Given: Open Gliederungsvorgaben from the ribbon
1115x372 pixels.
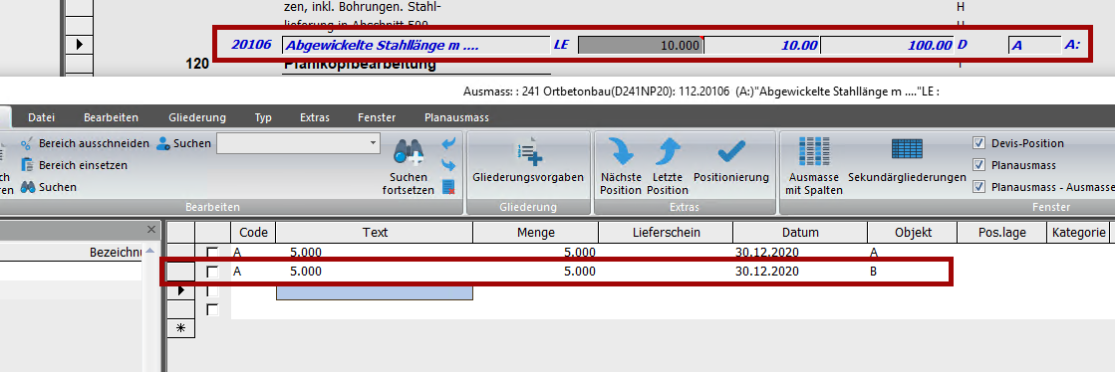Looking at the screenshot, I should [528, 163].
